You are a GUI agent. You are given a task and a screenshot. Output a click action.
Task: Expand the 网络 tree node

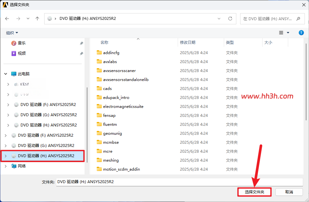pos(5,166)
